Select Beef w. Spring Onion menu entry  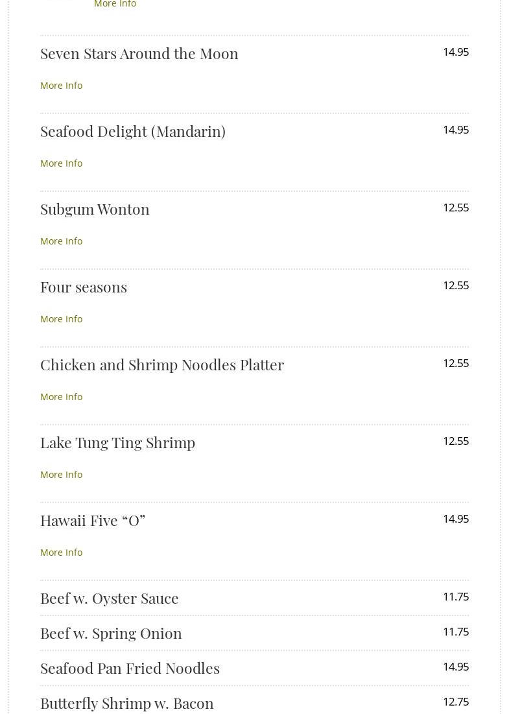point(111,633)
